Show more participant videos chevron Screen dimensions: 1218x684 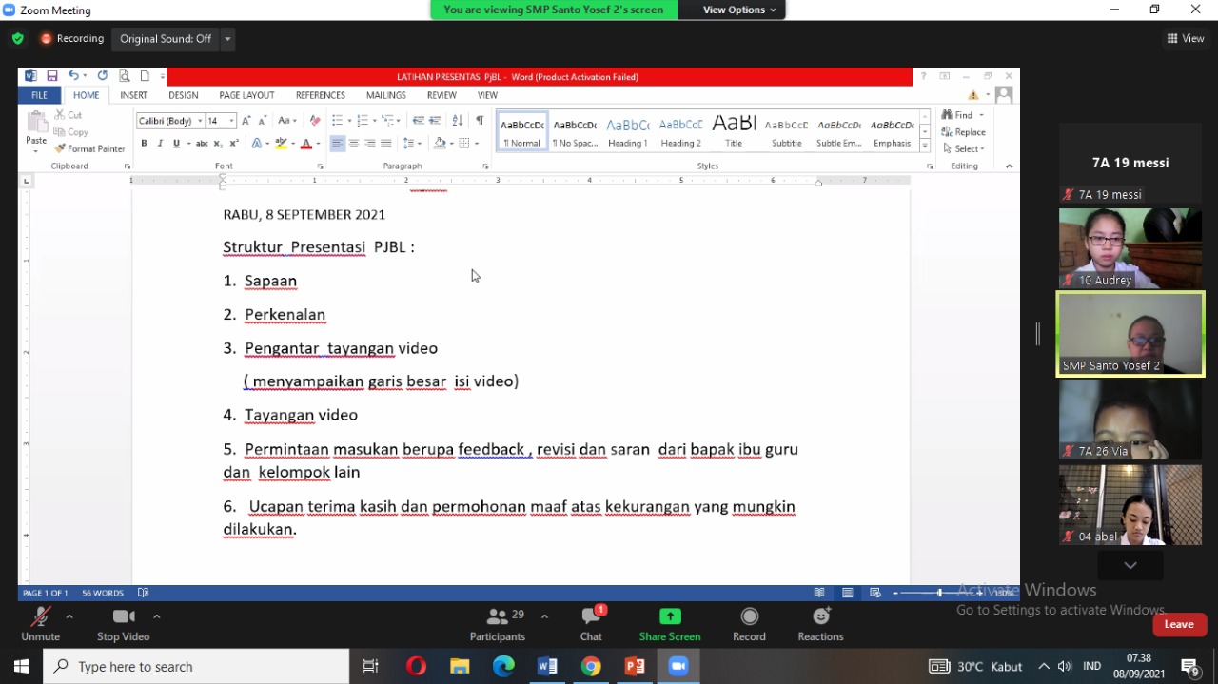(x=1130, y=565)
